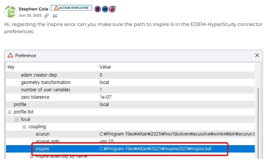Select the acurun row
266x164 pixels.
[x=130, y=134]
